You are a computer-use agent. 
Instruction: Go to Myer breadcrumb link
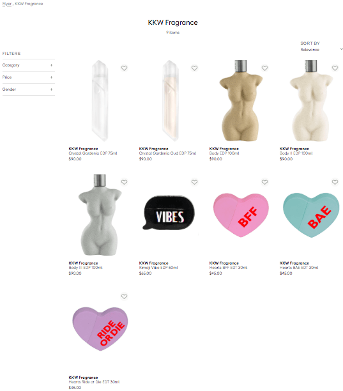click(7, 4)
